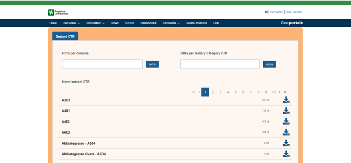351x163 pixels.
Task: Select pagination page 1
Action: [x=205, y=92]
